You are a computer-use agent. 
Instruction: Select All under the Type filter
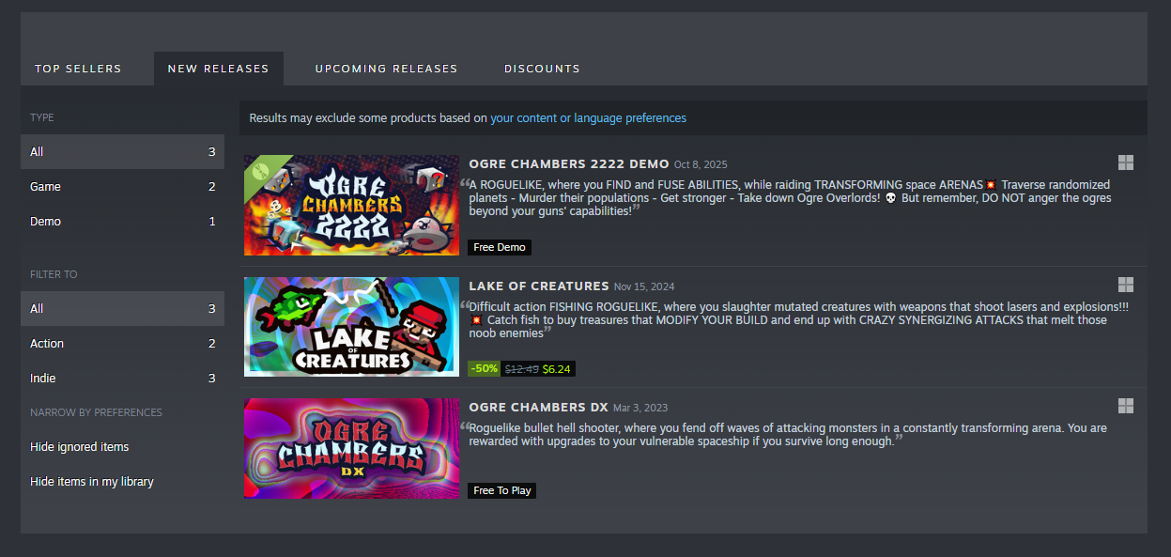point(122,152)
